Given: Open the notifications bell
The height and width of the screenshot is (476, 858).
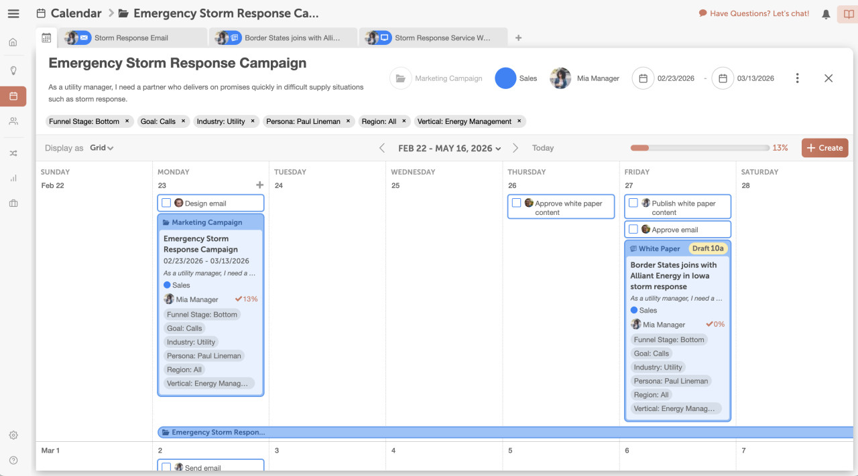Looking at the screenshot, I should coord(826,14).
